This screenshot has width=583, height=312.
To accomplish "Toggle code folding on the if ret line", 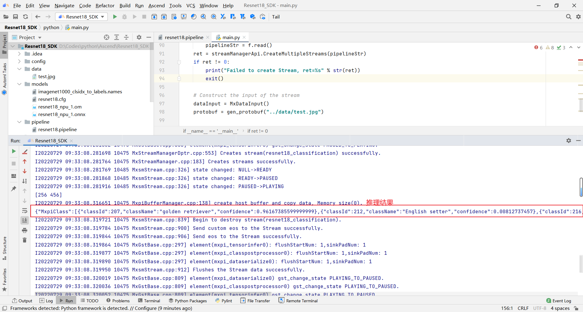I will point(179,62).
